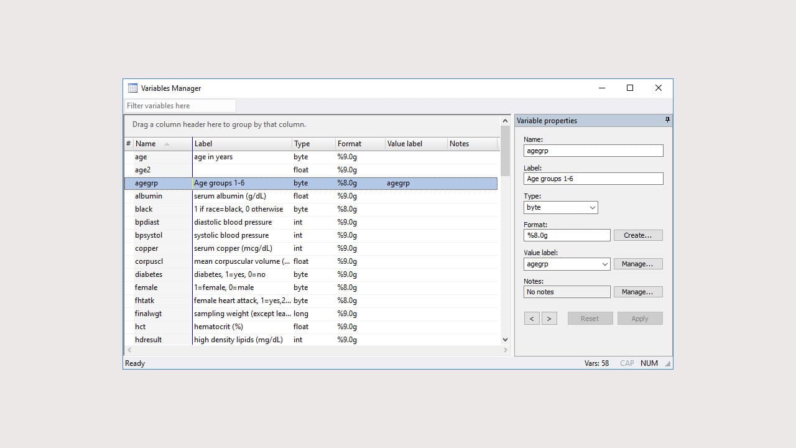This screenshot has width=796, height=448.
Task: Click the previous variable arrow button
Action: [x=532, y=318]
